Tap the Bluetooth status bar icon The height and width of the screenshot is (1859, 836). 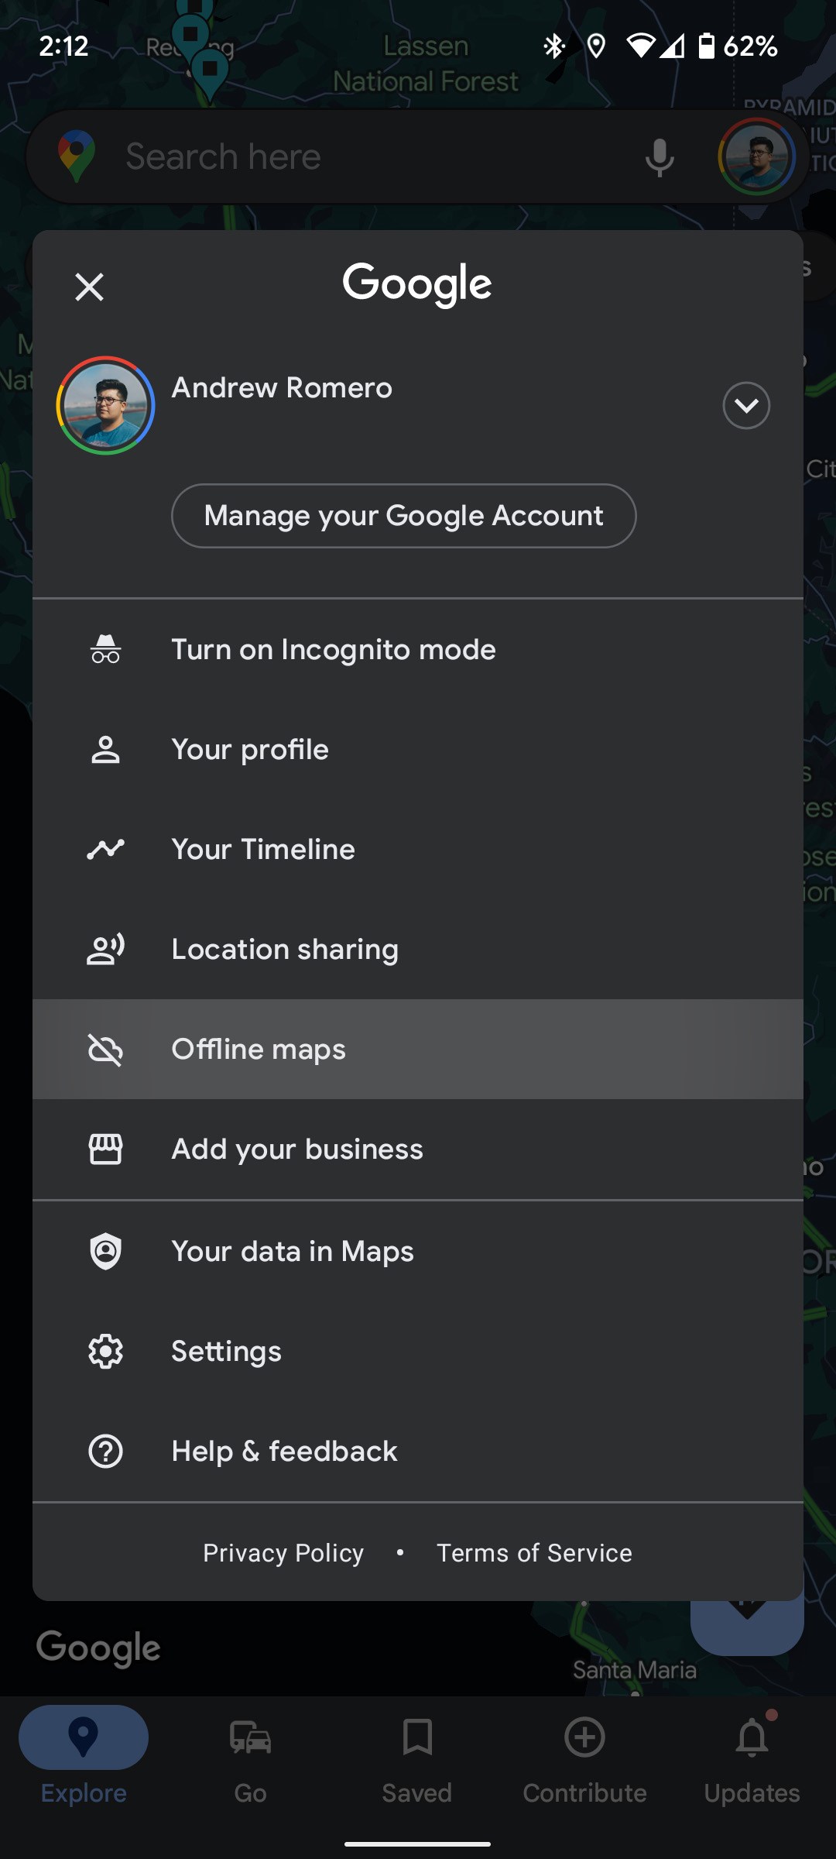(x=554, y=46)
